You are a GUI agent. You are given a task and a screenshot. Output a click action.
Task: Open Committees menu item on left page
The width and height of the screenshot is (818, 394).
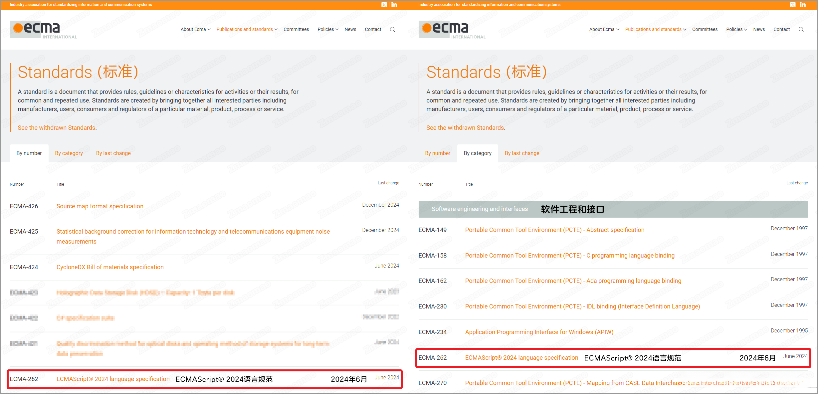296,29
